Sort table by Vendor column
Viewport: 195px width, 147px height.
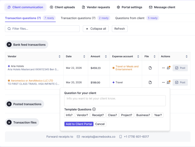[x=60, y=56]
